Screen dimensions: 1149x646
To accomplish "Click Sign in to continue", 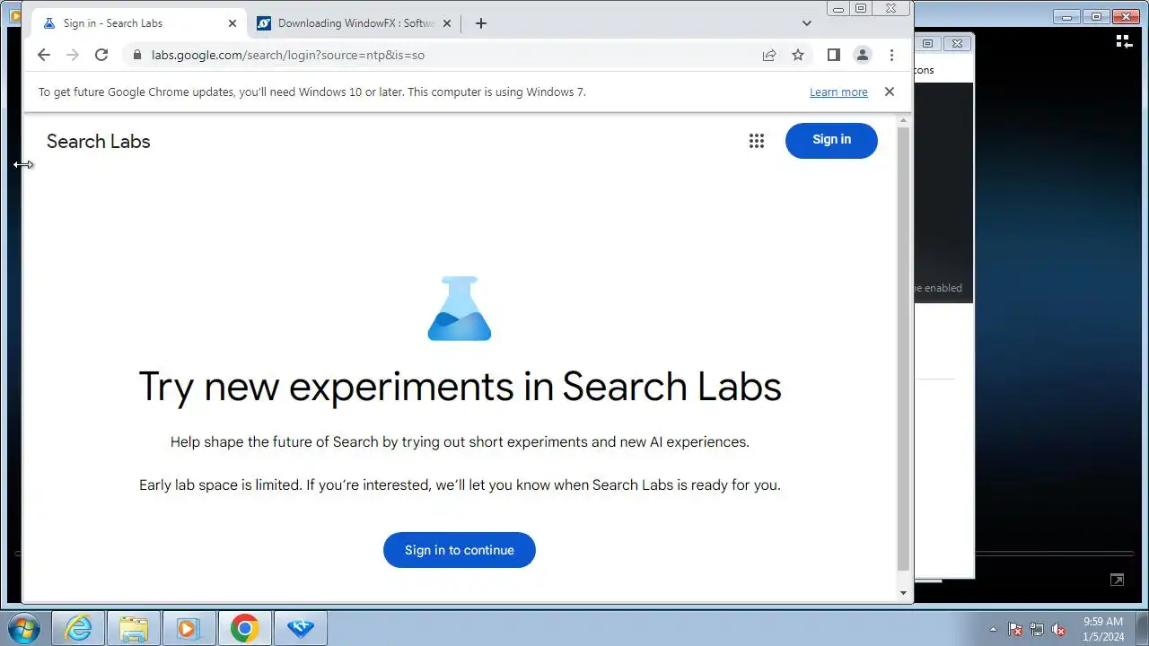I will tap(460, 550).
